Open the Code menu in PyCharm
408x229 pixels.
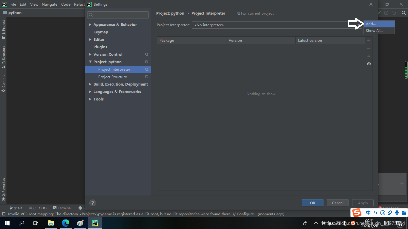[x=66, y=4]
